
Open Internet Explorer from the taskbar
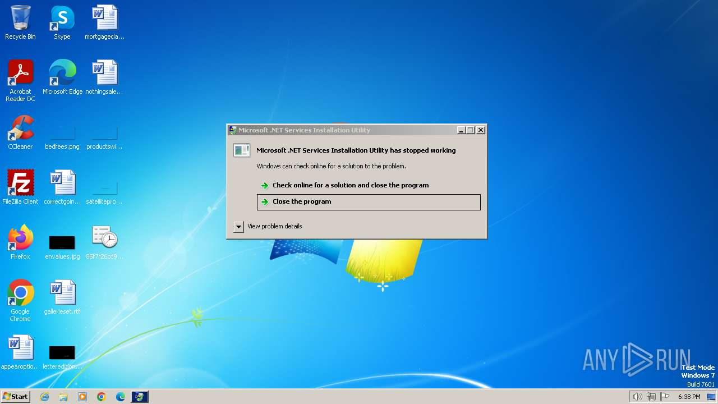click(x=44, y=397)
